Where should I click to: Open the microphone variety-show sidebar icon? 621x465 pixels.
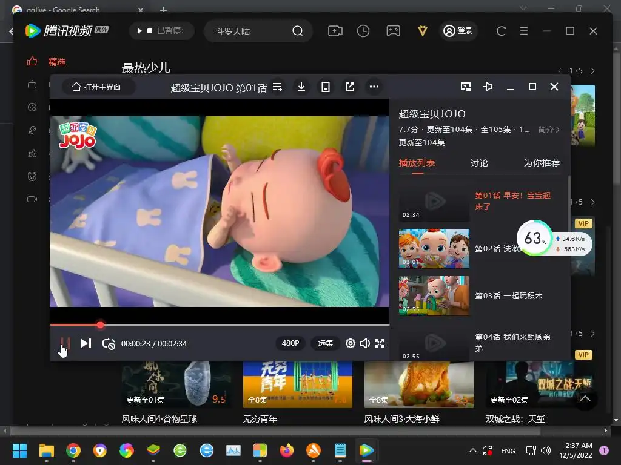[32, 130]
